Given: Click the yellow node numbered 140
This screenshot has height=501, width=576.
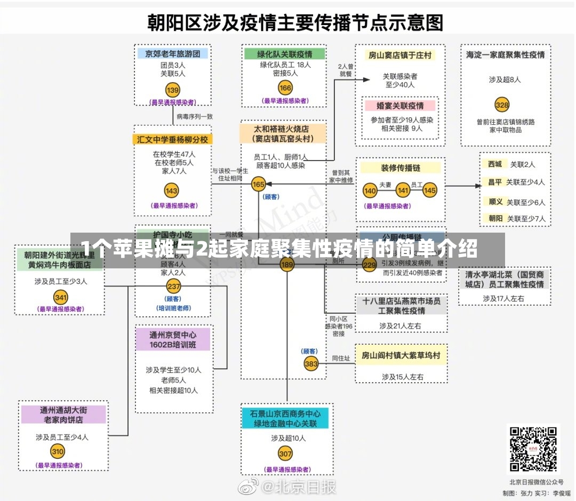Looking at the screenshot, I should point(370,190).
